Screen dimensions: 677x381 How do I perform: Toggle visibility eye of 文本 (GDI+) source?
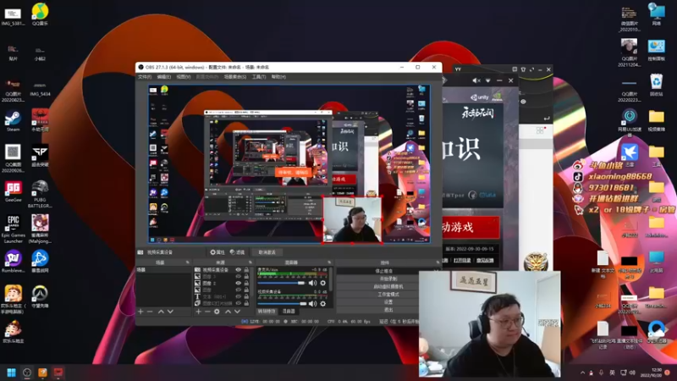[x=238, y=297]
